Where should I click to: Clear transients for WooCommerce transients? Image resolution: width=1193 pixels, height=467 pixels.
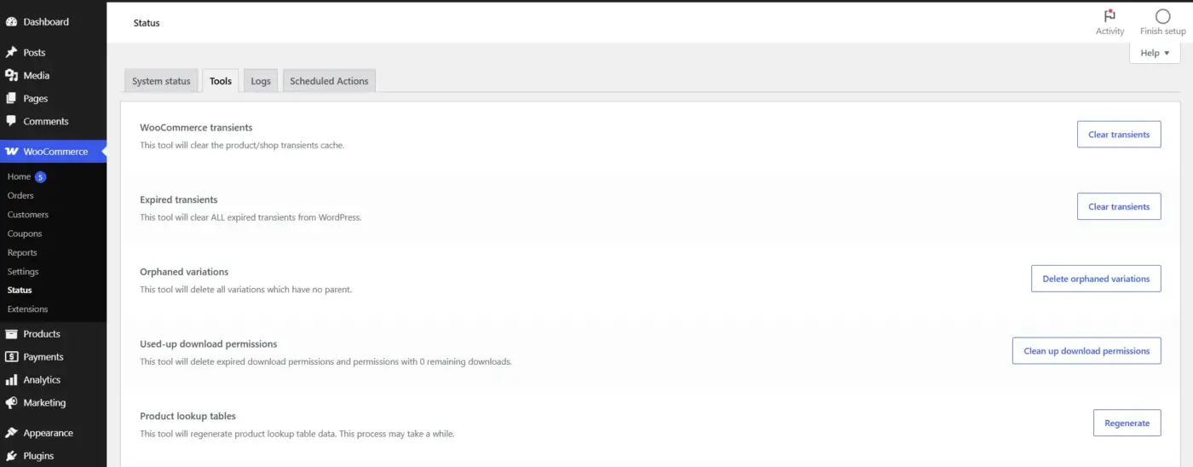point(1119,135)
